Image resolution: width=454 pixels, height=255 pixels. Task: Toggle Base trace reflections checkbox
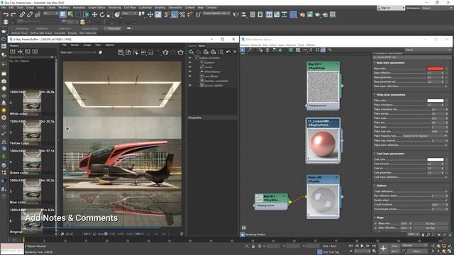coord(446,86)
